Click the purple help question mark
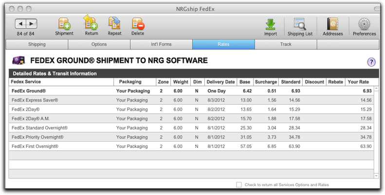Image resolution: width=385 pixels, height=195 pixels. click(371, 62)
